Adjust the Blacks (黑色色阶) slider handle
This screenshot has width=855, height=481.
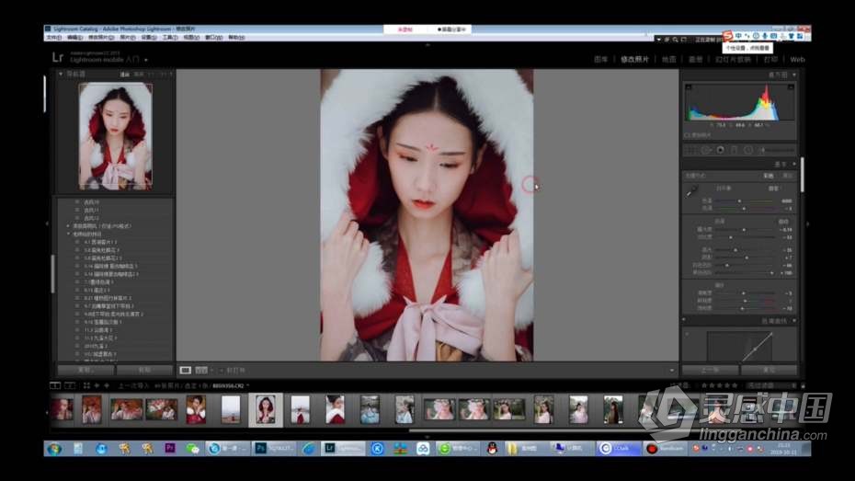(771, 272)
